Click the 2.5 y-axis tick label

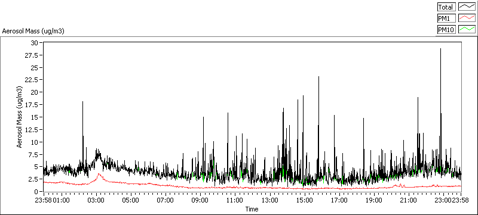[33, 179]
